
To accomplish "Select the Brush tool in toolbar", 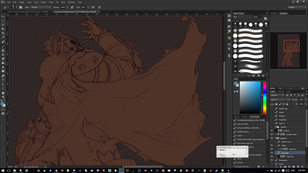I will [3, 46].
